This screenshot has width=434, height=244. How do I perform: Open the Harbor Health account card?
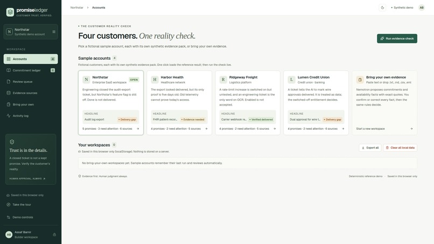click(179, 103)
